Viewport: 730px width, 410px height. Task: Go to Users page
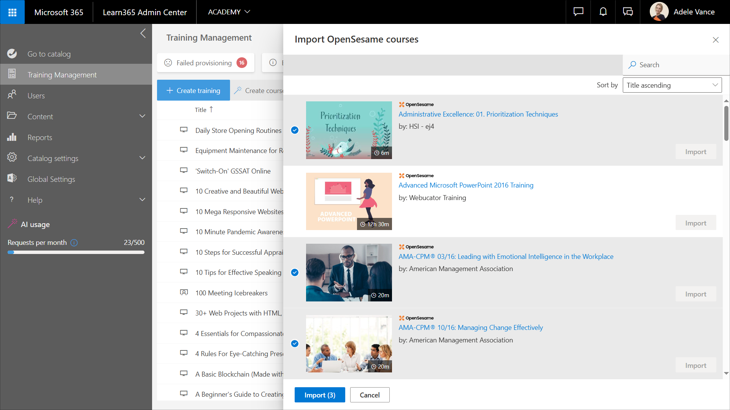point(76,95)
